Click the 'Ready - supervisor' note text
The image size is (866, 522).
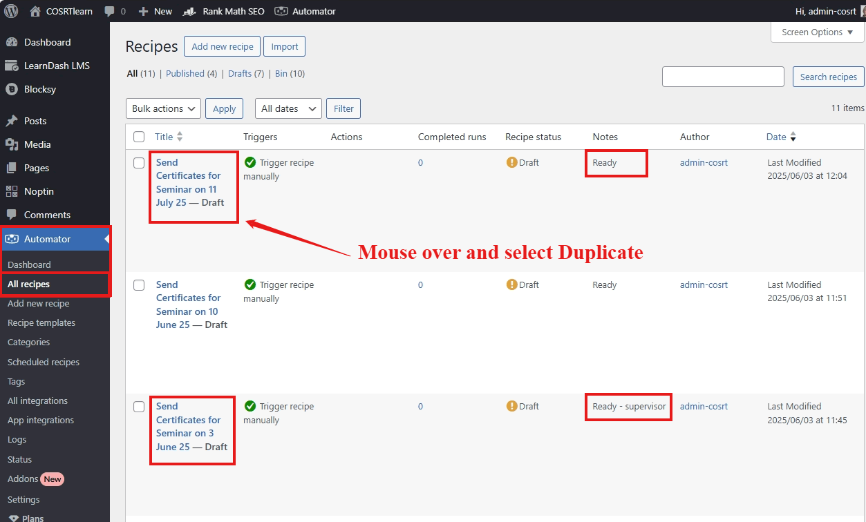click(x=629, y=407)
